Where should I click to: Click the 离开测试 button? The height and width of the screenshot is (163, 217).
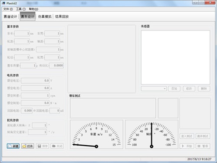coord(203,136)
